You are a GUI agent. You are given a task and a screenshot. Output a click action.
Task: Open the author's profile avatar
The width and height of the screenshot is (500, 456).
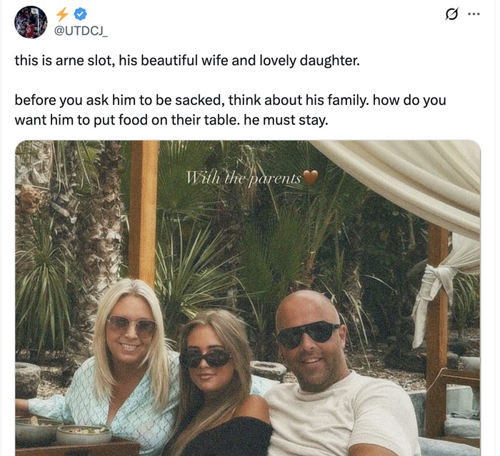[x=31, y=21]
